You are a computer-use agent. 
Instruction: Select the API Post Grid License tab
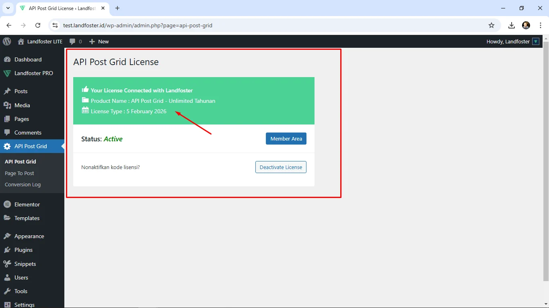click(62, 8)
